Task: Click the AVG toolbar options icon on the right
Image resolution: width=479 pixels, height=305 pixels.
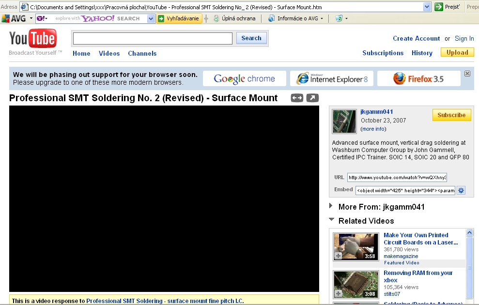Action: pyautogui.click(x=339, y=18)
